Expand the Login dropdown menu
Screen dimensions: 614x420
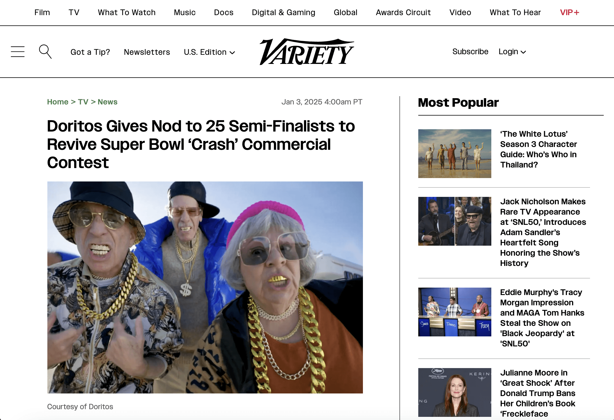point(512,52)
